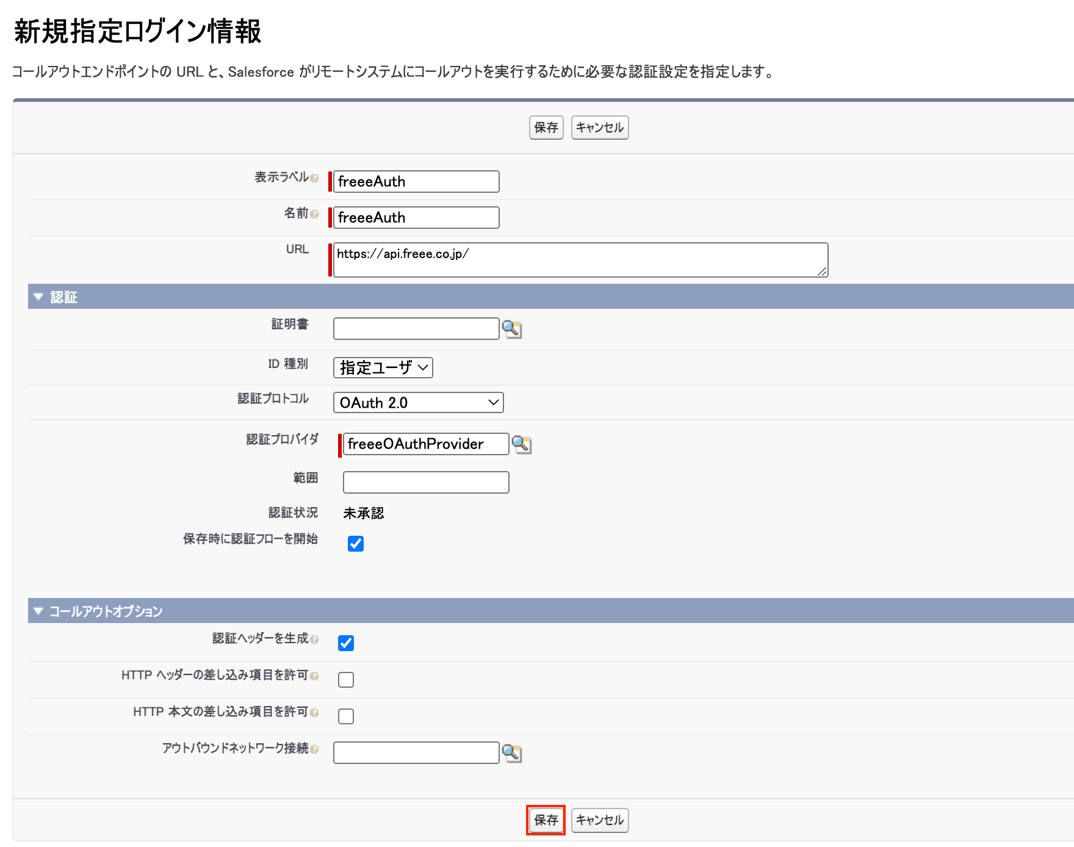Open the ID 種別 dropdown
This screenshot has height=847, width=1074.
pos(383,367)
